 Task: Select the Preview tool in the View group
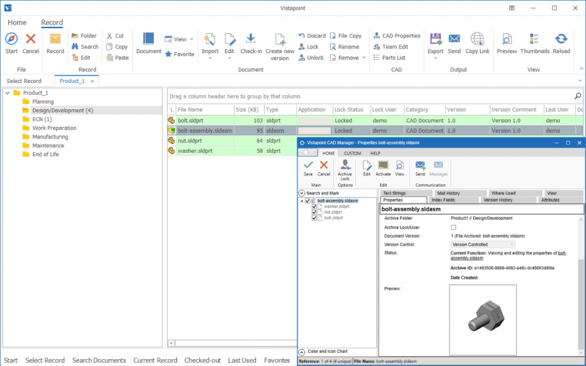(x=506, y=43)
